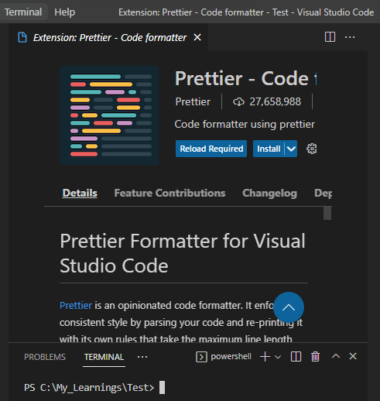
Task: Open the Terminal menu
Action: [23, 12]
